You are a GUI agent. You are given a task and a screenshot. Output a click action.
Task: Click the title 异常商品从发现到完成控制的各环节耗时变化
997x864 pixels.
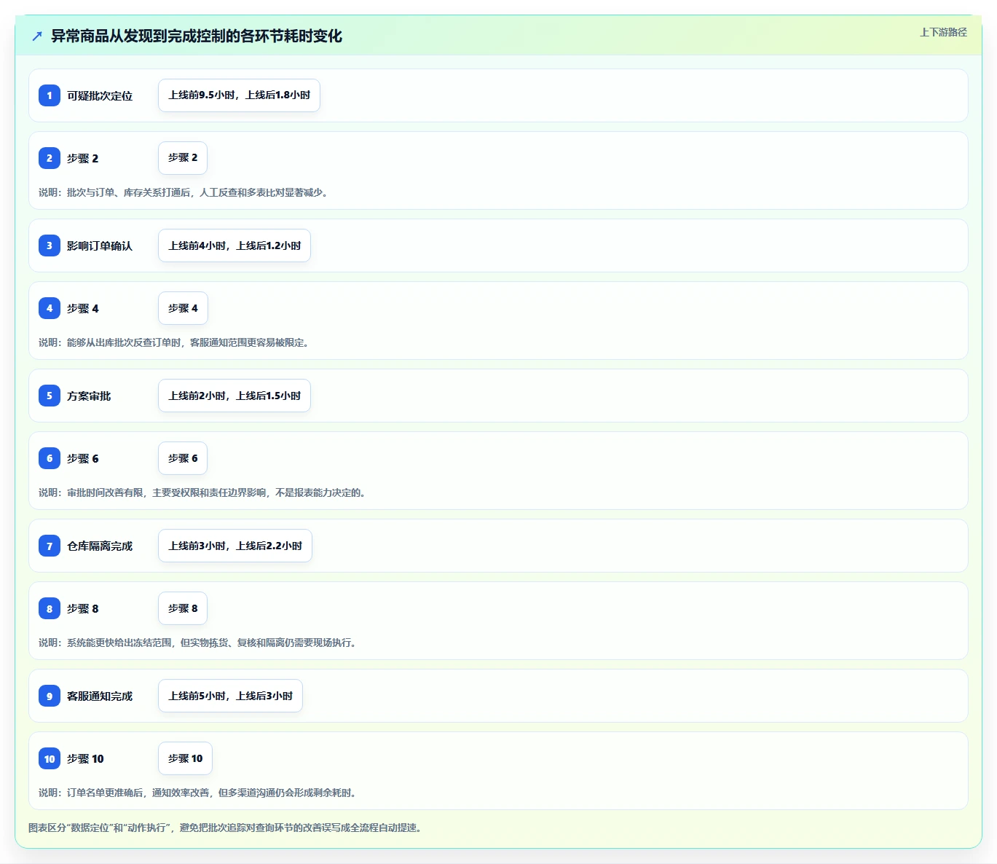pos(197,36)
